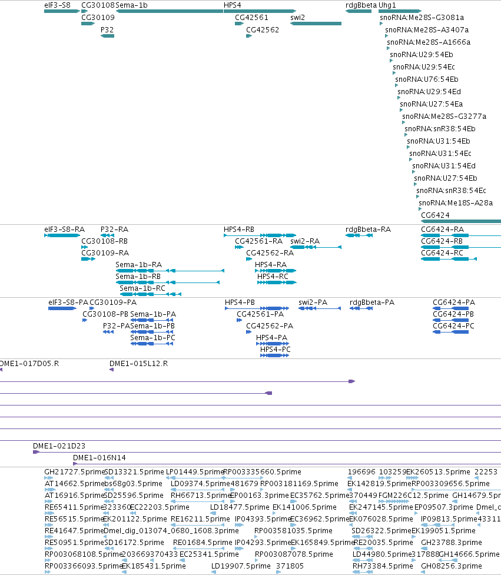This screenshot has height=575, width=501.
Task: Select the DME1-015L12.R BAC label
Action: 138,364
